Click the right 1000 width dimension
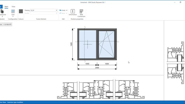 pyautogui.click(x=107, y=64)
